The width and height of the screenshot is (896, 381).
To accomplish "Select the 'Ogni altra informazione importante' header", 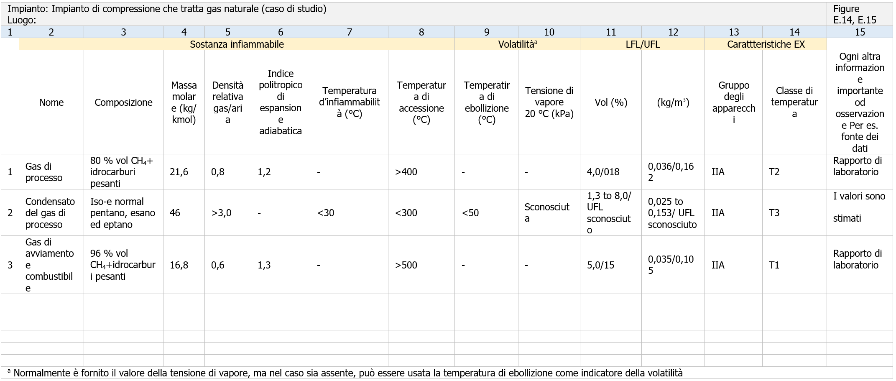I will click(860, 102).
